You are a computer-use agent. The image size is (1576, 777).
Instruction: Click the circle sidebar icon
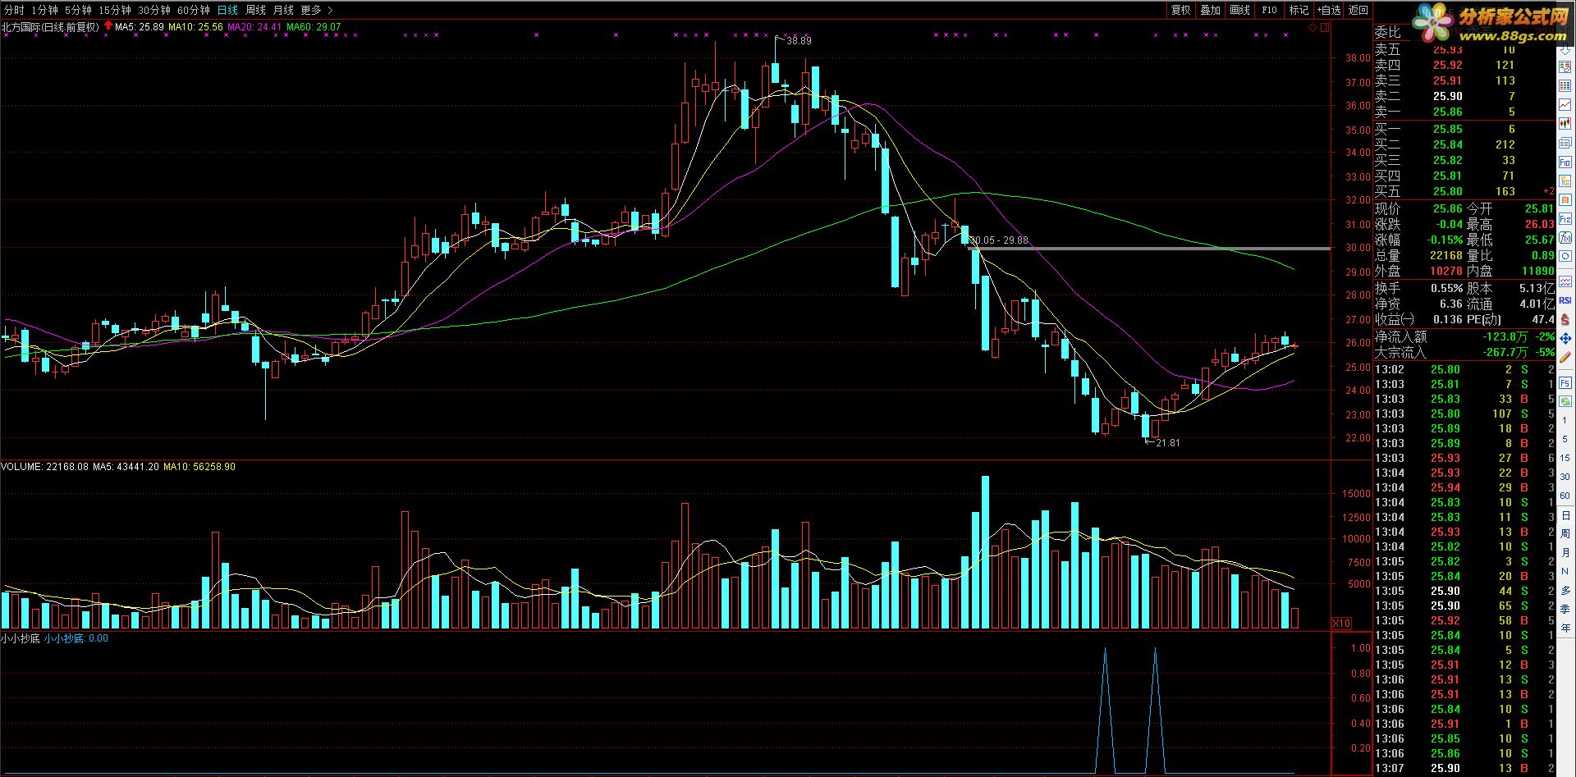tap(1565, 256)
